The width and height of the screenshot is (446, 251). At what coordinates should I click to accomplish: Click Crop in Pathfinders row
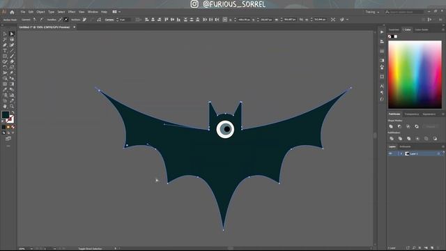(417, 139)
